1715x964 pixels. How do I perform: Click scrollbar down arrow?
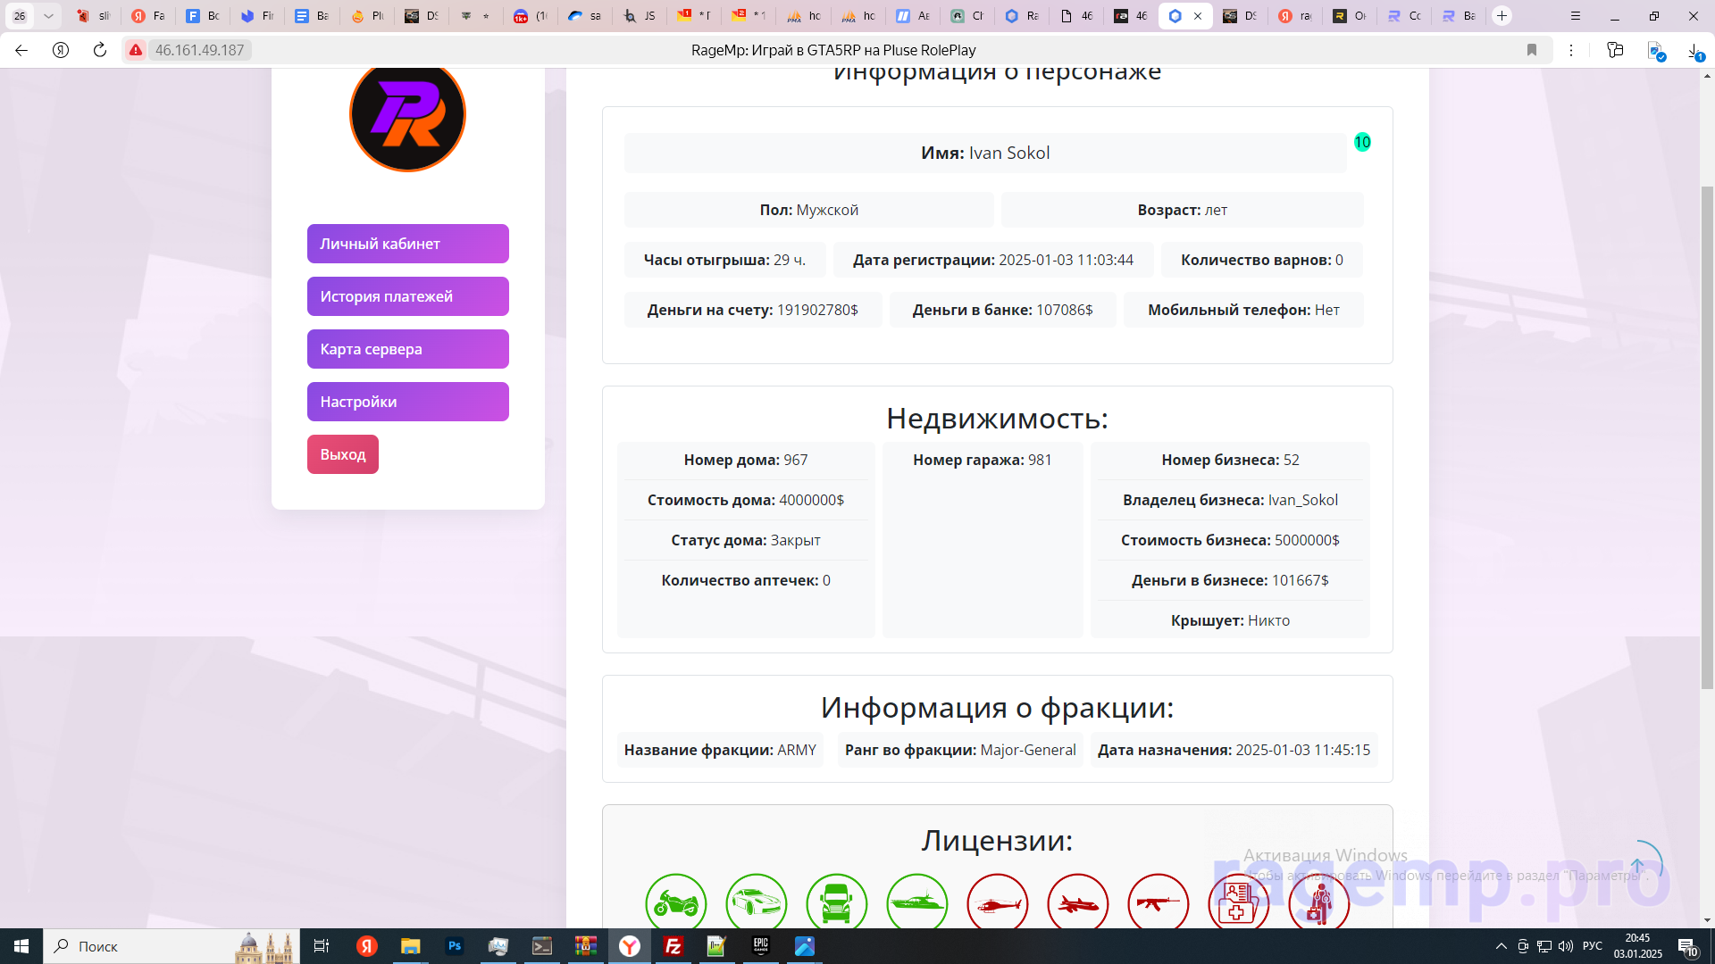pyautogui.click(x=1707, y=920)
